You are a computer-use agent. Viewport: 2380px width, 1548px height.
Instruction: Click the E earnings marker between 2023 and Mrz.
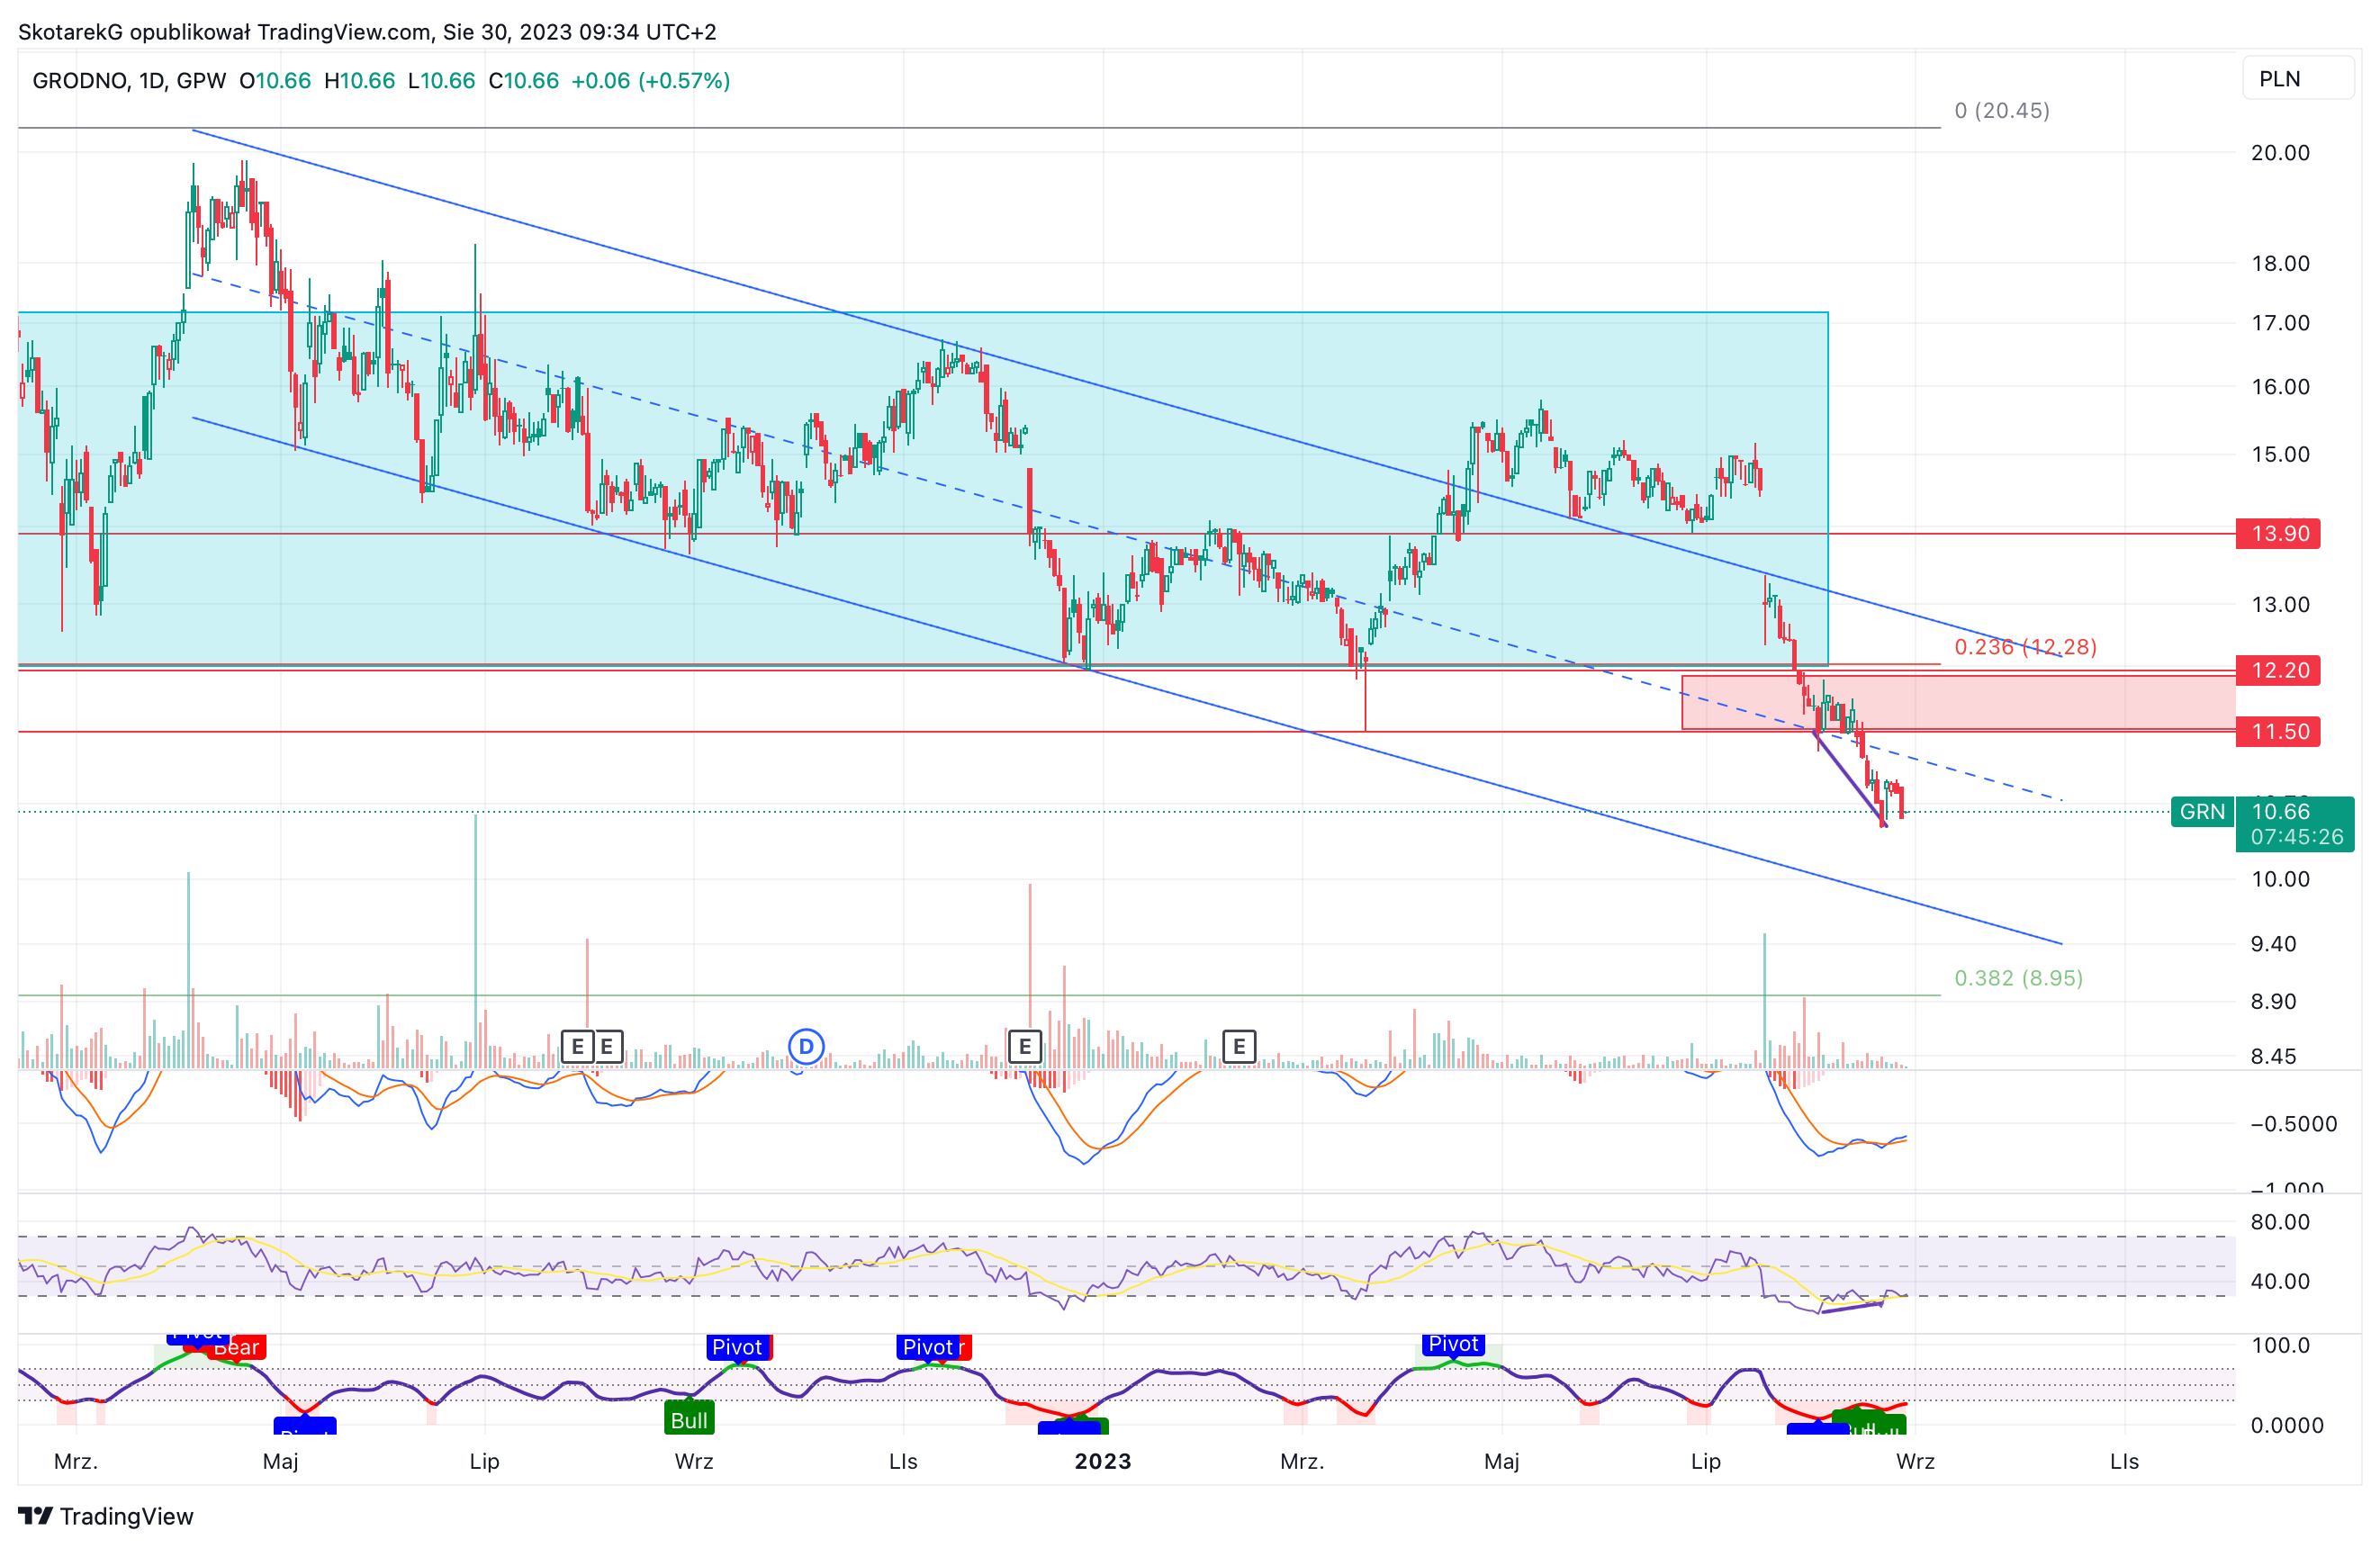tap(1239, 1046)
